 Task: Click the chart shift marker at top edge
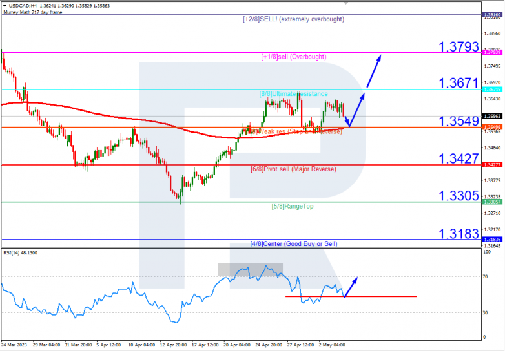(x=346, y=3)
